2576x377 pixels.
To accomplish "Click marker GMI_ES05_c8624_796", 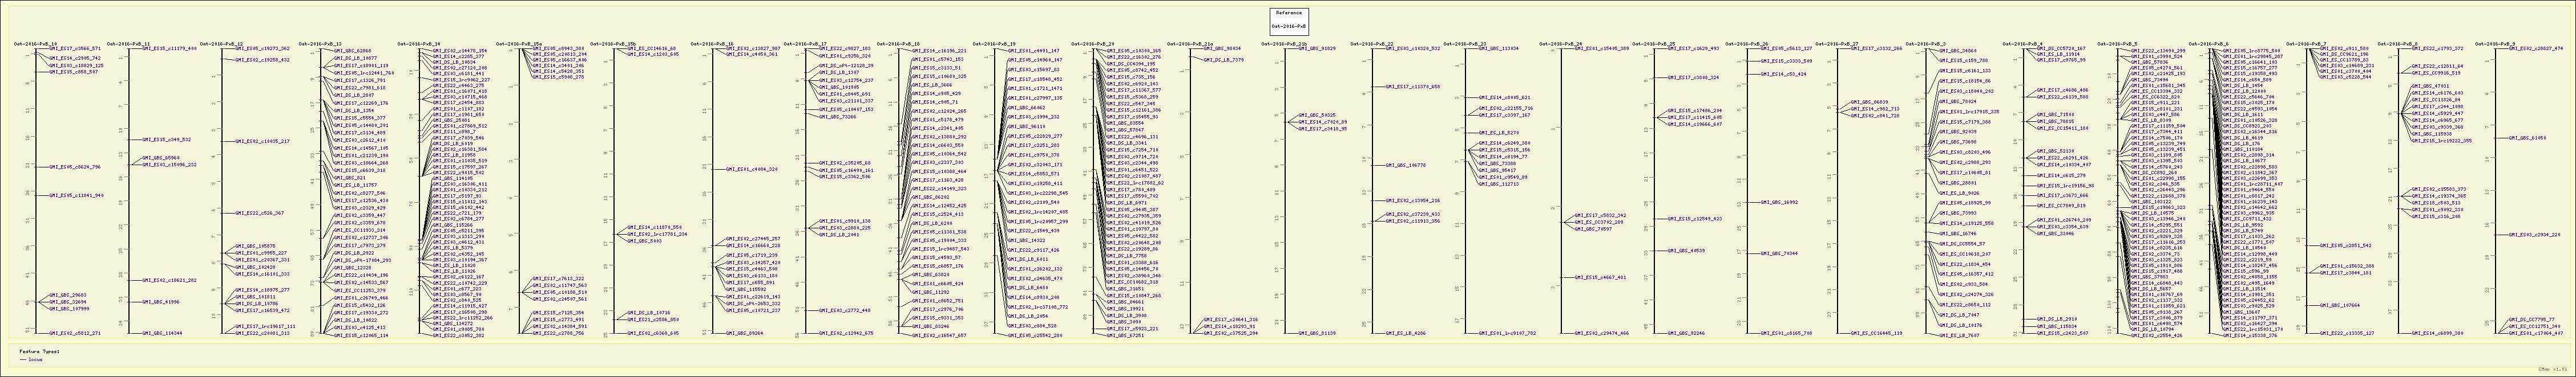I will click(x=75, y=166).
